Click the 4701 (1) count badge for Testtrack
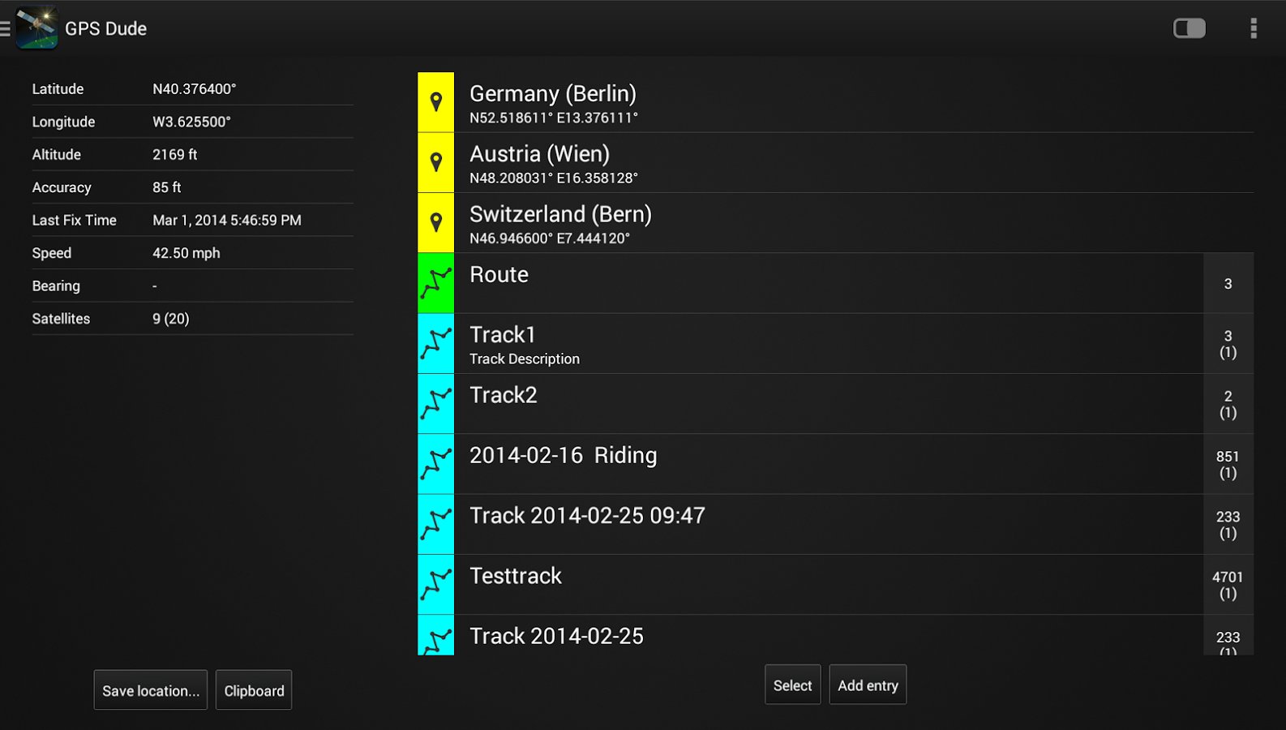Image resolution: width=1286 pixels, height=730 pixels. click(1228, 584)
